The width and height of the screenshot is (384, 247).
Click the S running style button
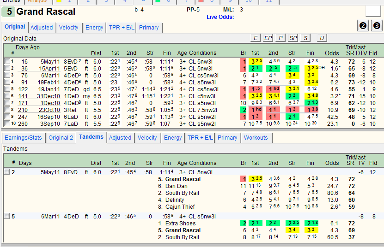tap(305, 38)
